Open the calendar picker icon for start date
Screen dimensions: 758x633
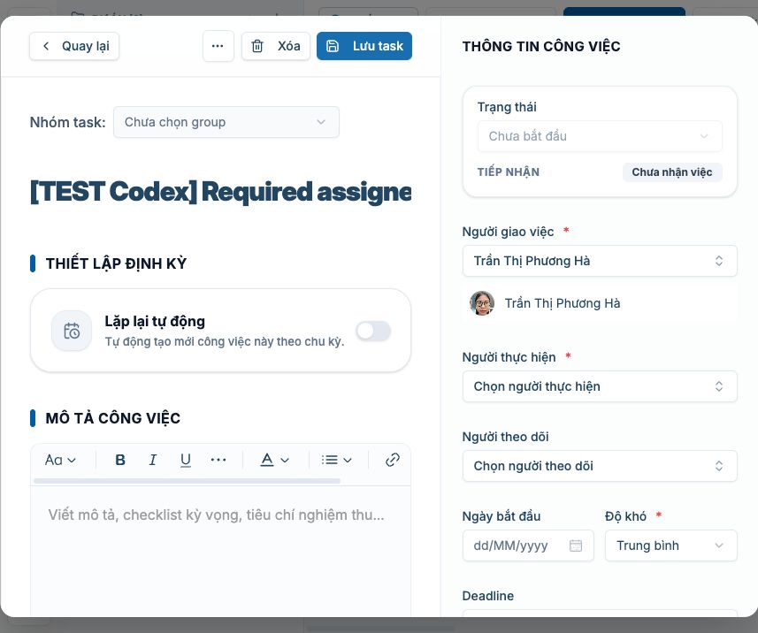[x=576, y=545]
